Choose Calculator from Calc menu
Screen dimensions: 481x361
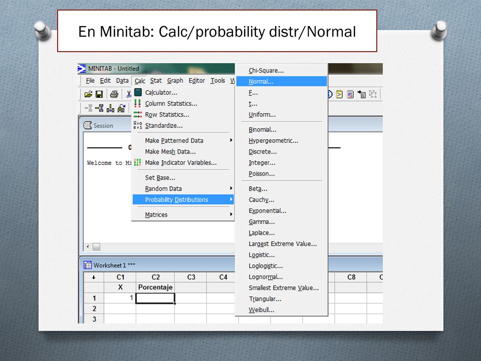point(183,92)
